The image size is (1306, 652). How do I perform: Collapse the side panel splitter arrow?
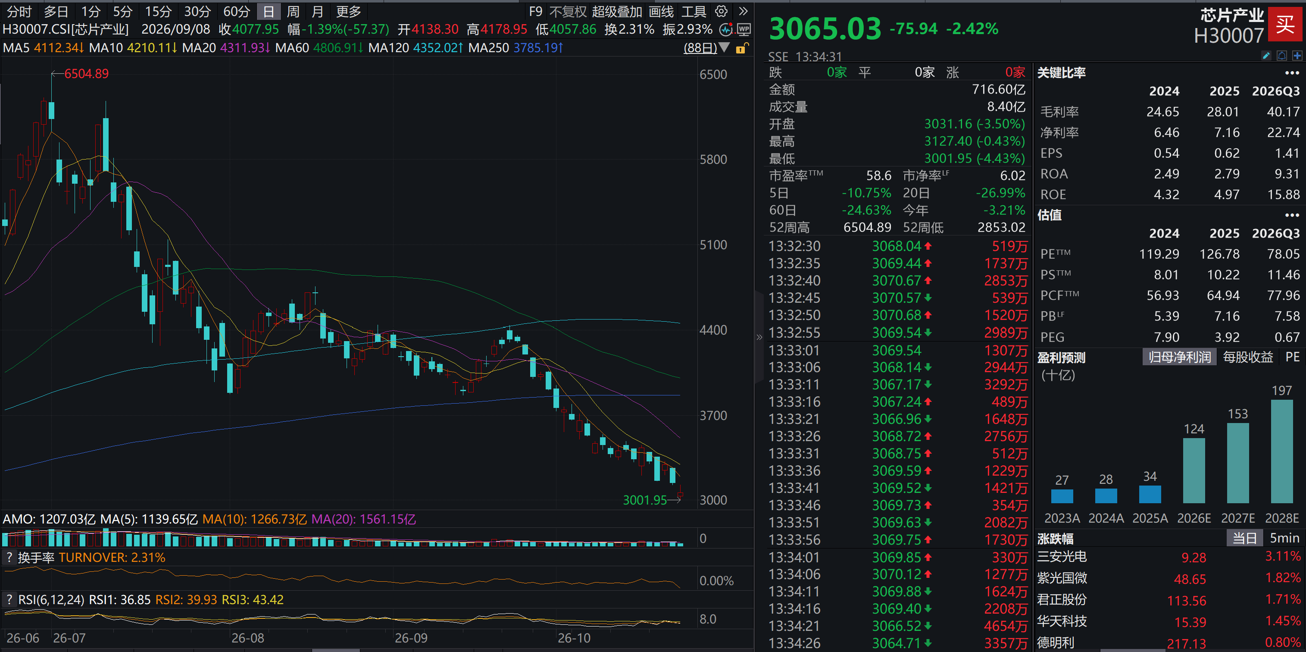click(x=759, y=337)
